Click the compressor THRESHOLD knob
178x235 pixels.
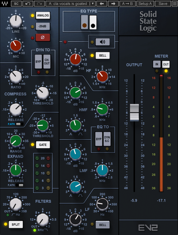pyautogui.click(x=43, y=93)
